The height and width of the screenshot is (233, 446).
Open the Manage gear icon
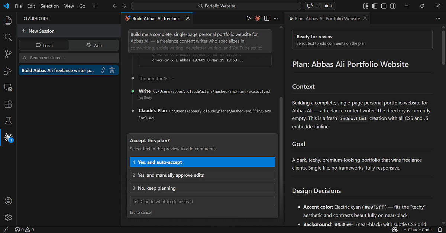pos(8,217)
